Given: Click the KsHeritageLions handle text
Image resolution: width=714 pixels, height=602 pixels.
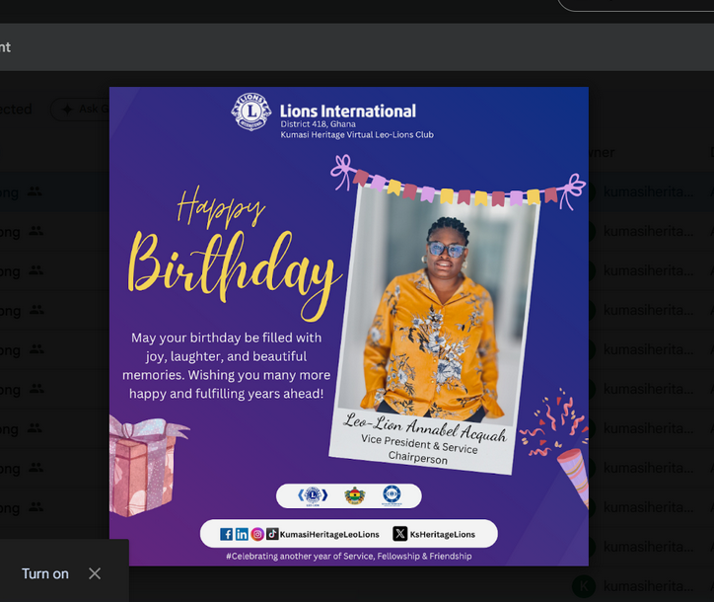Looking at the screenshot, I should pyautogui.click(x=443, y=535).
